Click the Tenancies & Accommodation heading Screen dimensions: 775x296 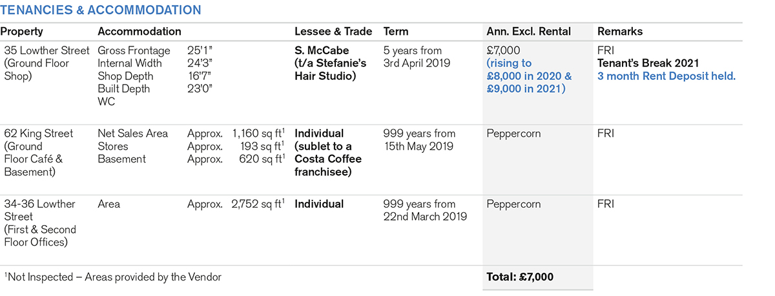pos(101,10)
